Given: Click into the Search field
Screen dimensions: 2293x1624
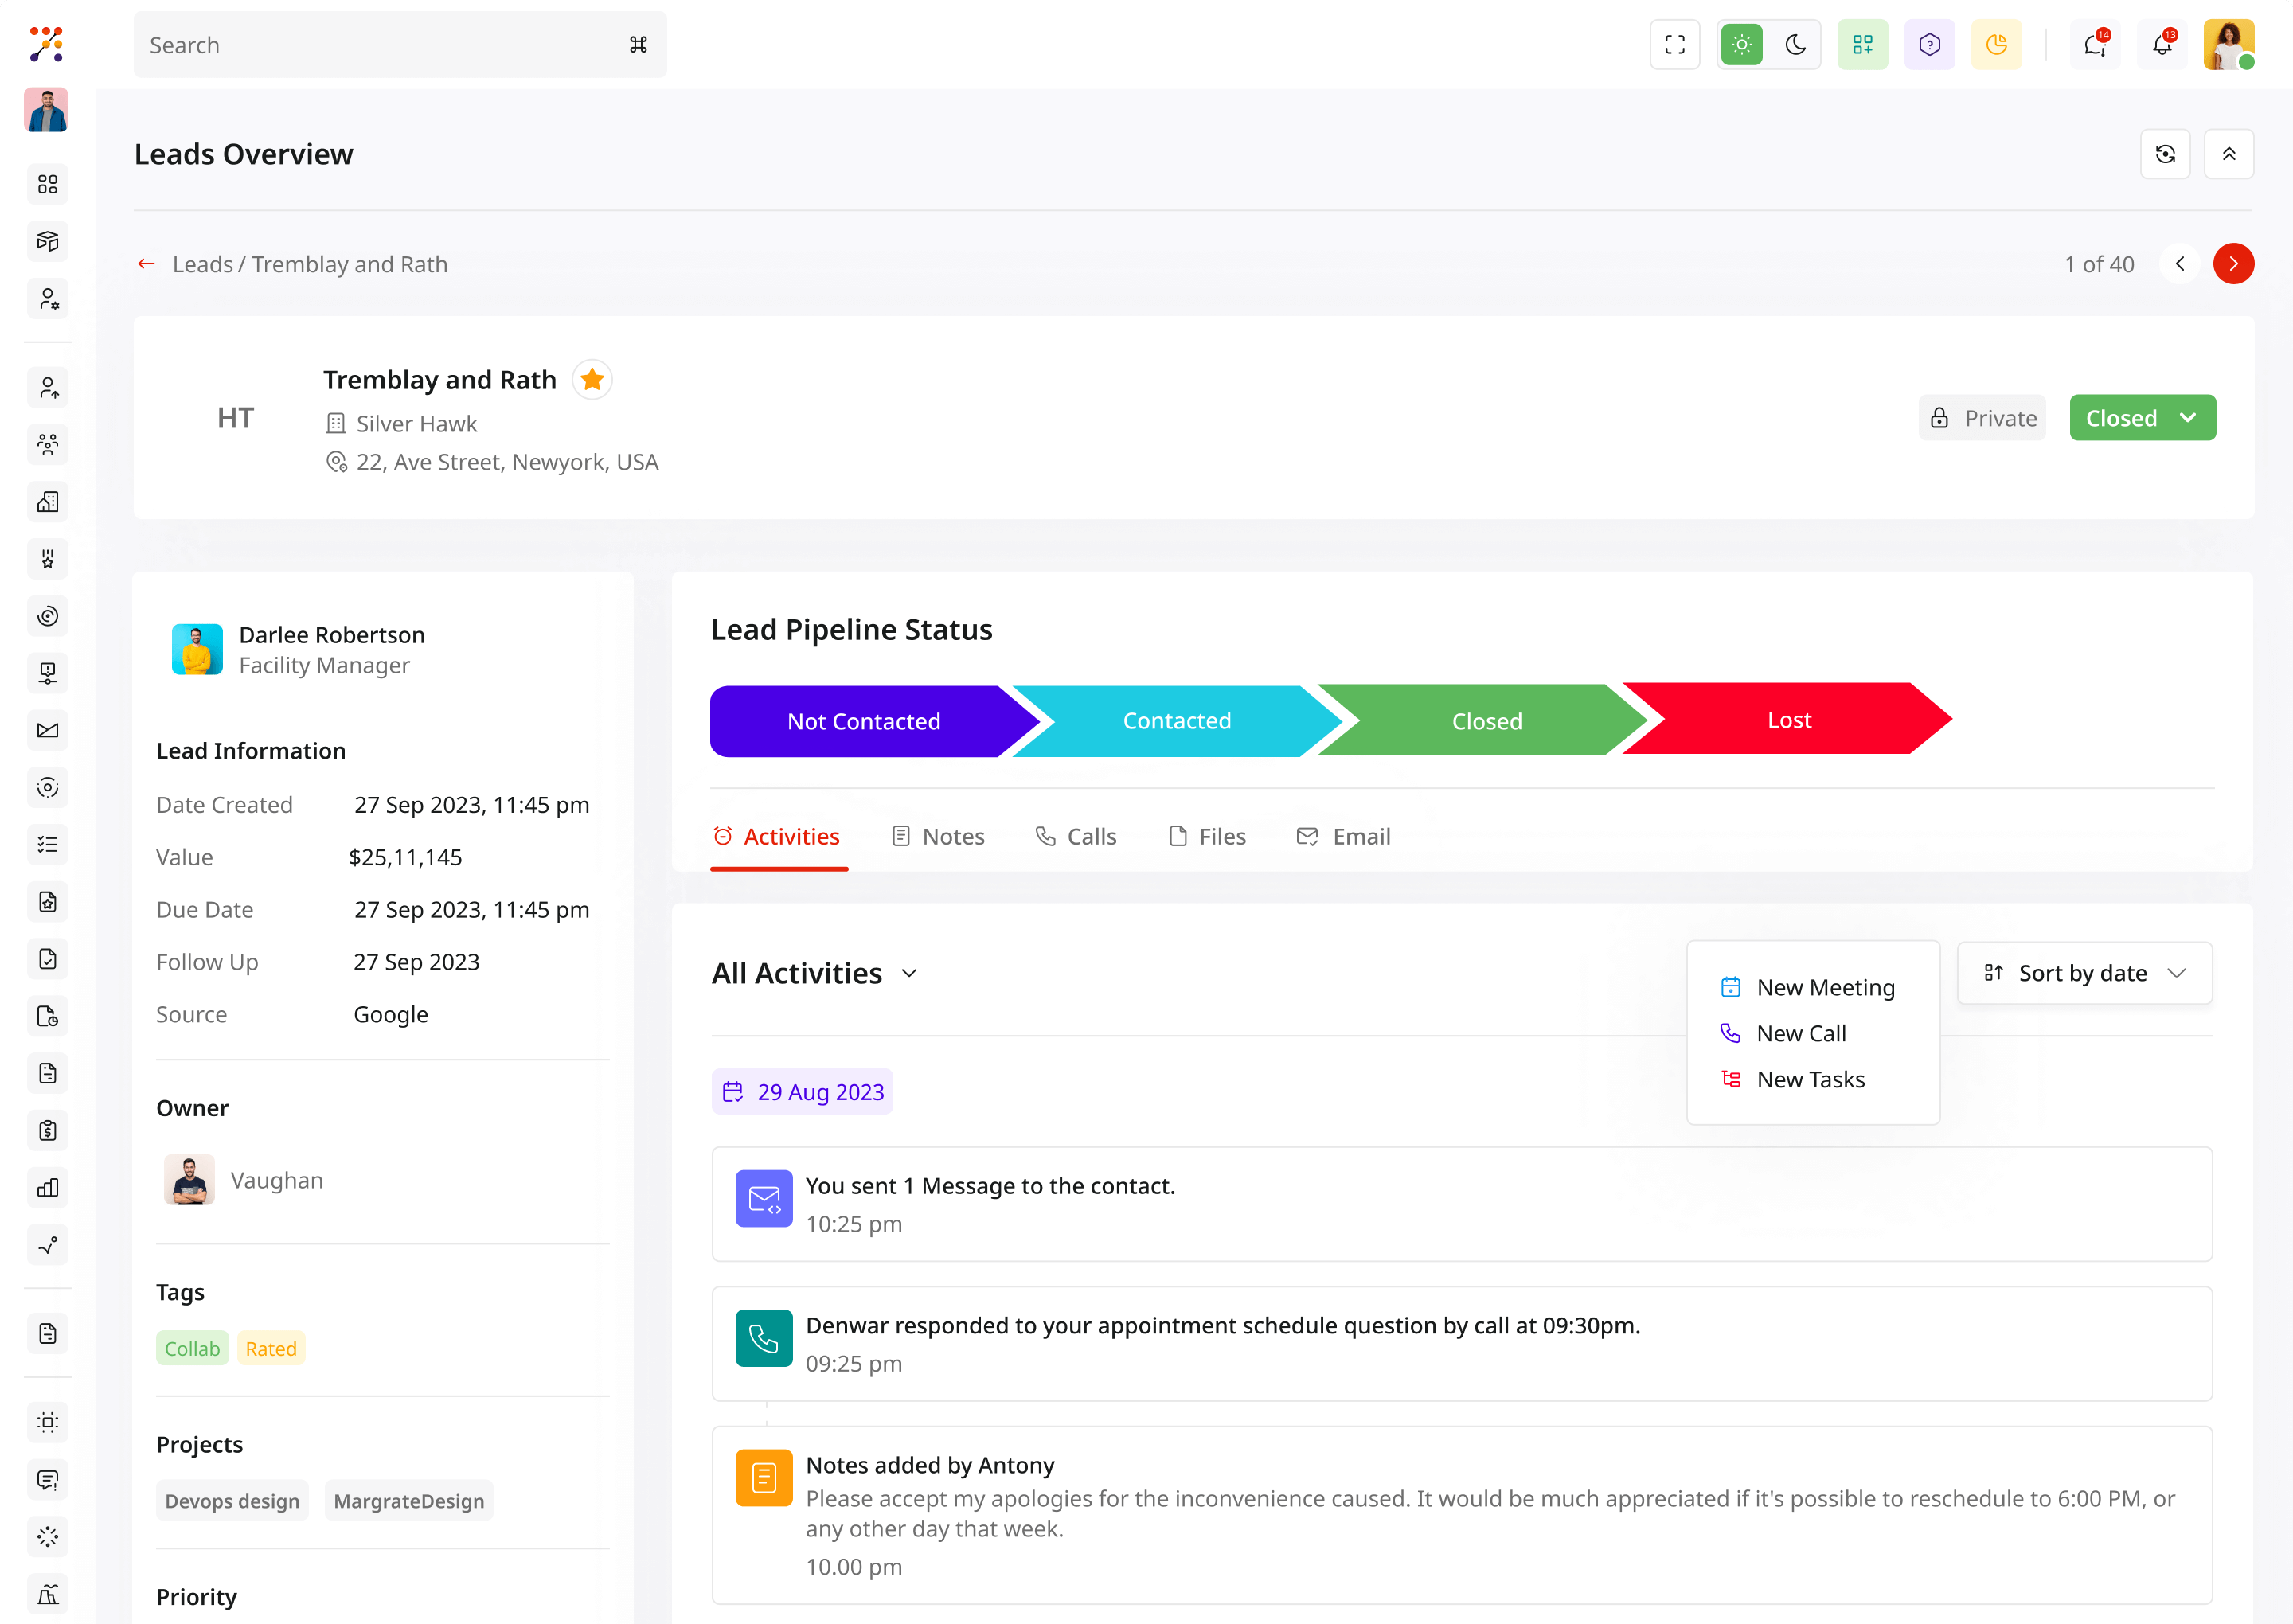Looking at the screenshot, I should pyautogui.click(x=380, y=45).
